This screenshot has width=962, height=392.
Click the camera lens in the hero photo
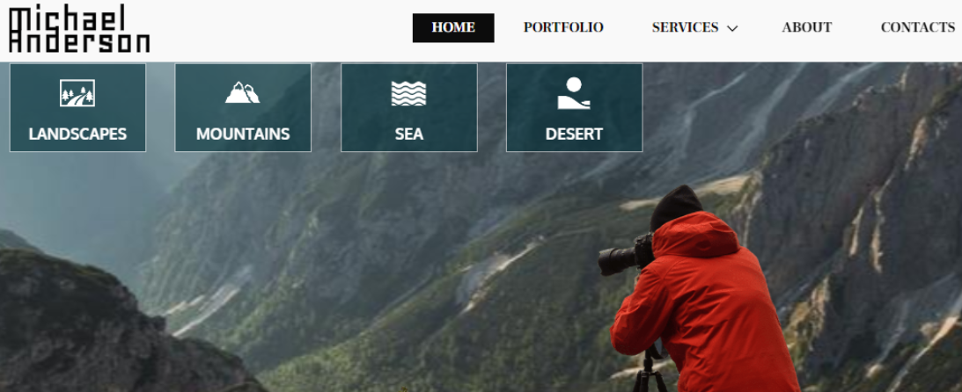tap(617, 260)
